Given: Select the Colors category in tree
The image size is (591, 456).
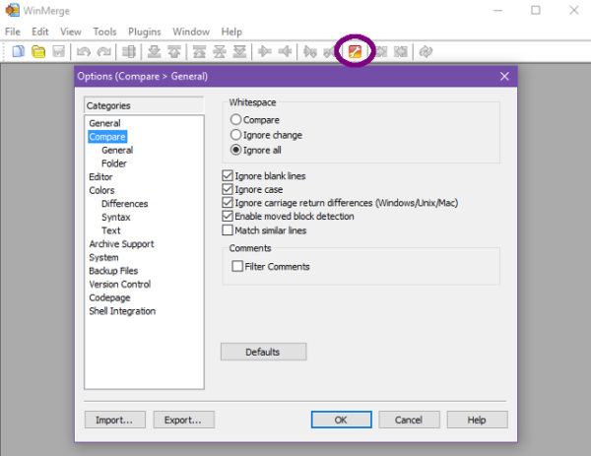Looking at the screenshot, I should click(x=101, y=190).
